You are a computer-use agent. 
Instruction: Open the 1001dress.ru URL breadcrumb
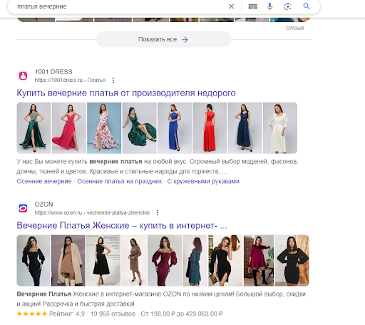click(x=70, y=81)
